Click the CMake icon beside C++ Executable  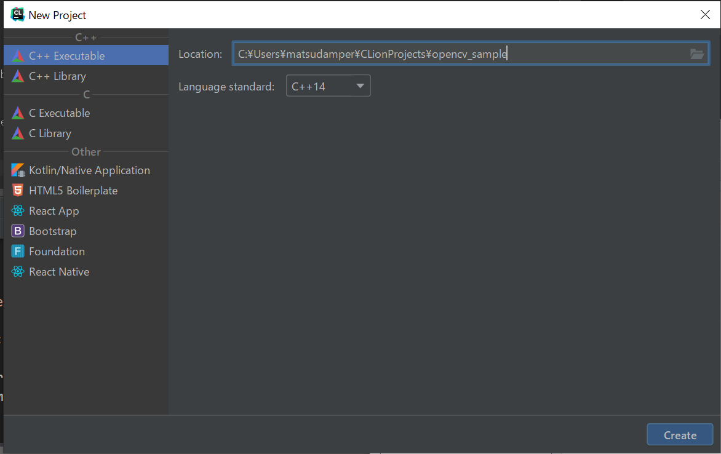17,55
